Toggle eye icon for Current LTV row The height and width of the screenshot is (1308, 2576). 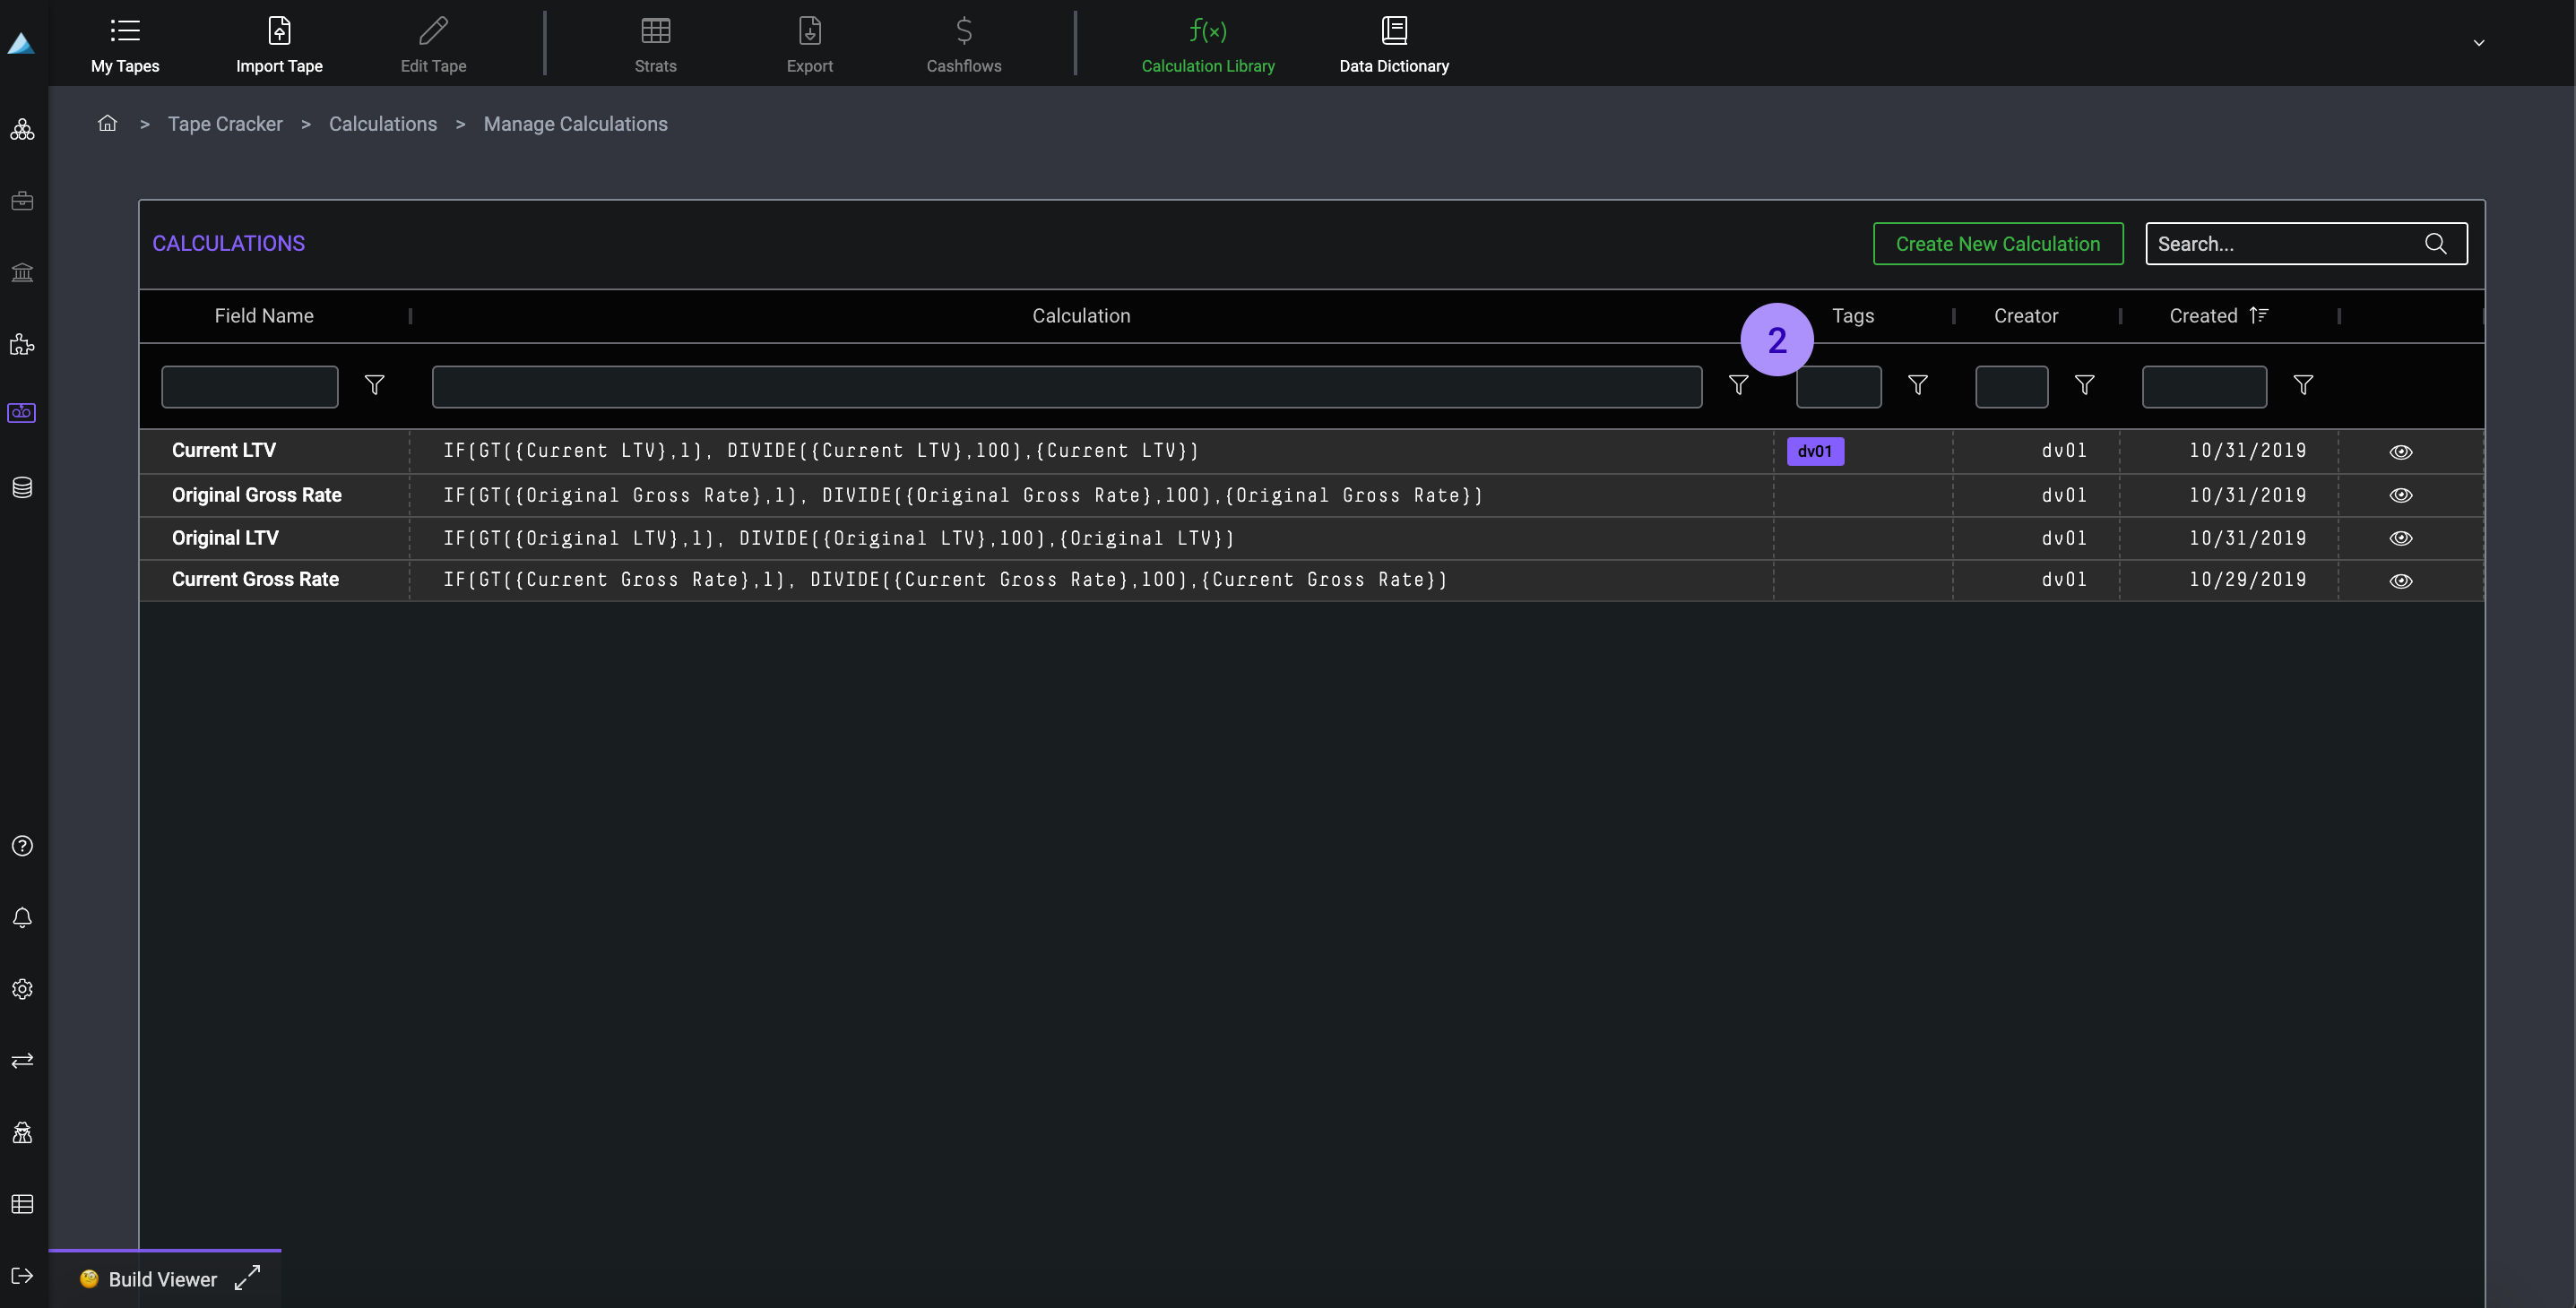(2400, 452)
